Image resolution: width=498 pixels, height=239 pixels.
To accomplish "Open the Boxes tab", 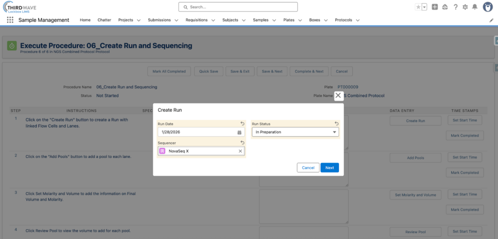I will tap(315, 20).
